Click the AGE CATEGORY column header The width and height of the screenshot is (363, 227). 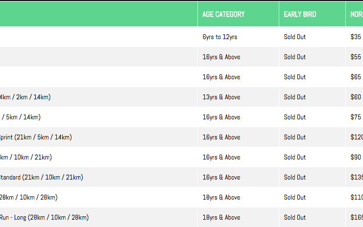click(x=223, y=14)
